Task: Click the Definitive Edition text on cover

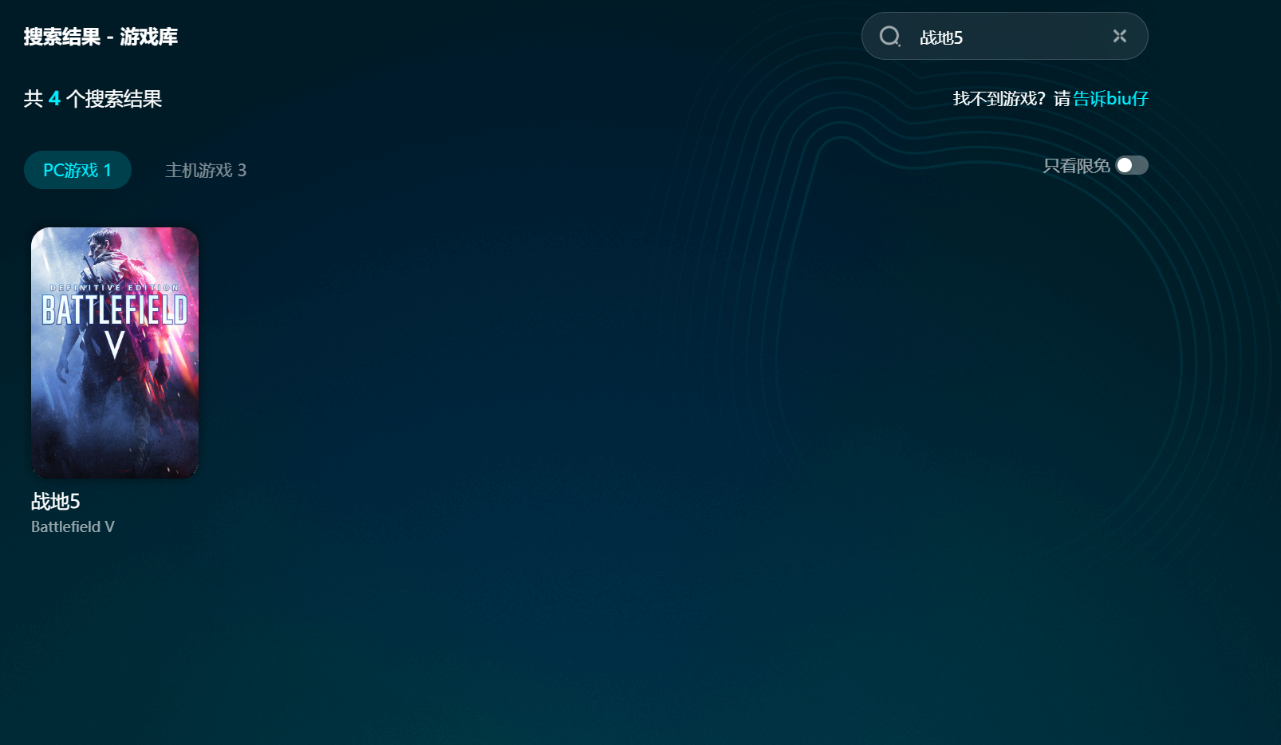Action: tap(115, 288)
